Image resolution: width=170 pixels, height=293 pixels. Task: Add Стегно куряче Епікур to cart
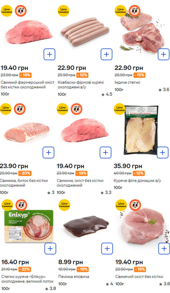click(x=50, y=248)
